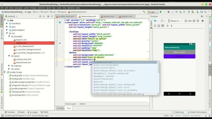The width and height of the screenshot is (212, 119).
Task: Run the app with green play button
Action: tap(161, 12)
